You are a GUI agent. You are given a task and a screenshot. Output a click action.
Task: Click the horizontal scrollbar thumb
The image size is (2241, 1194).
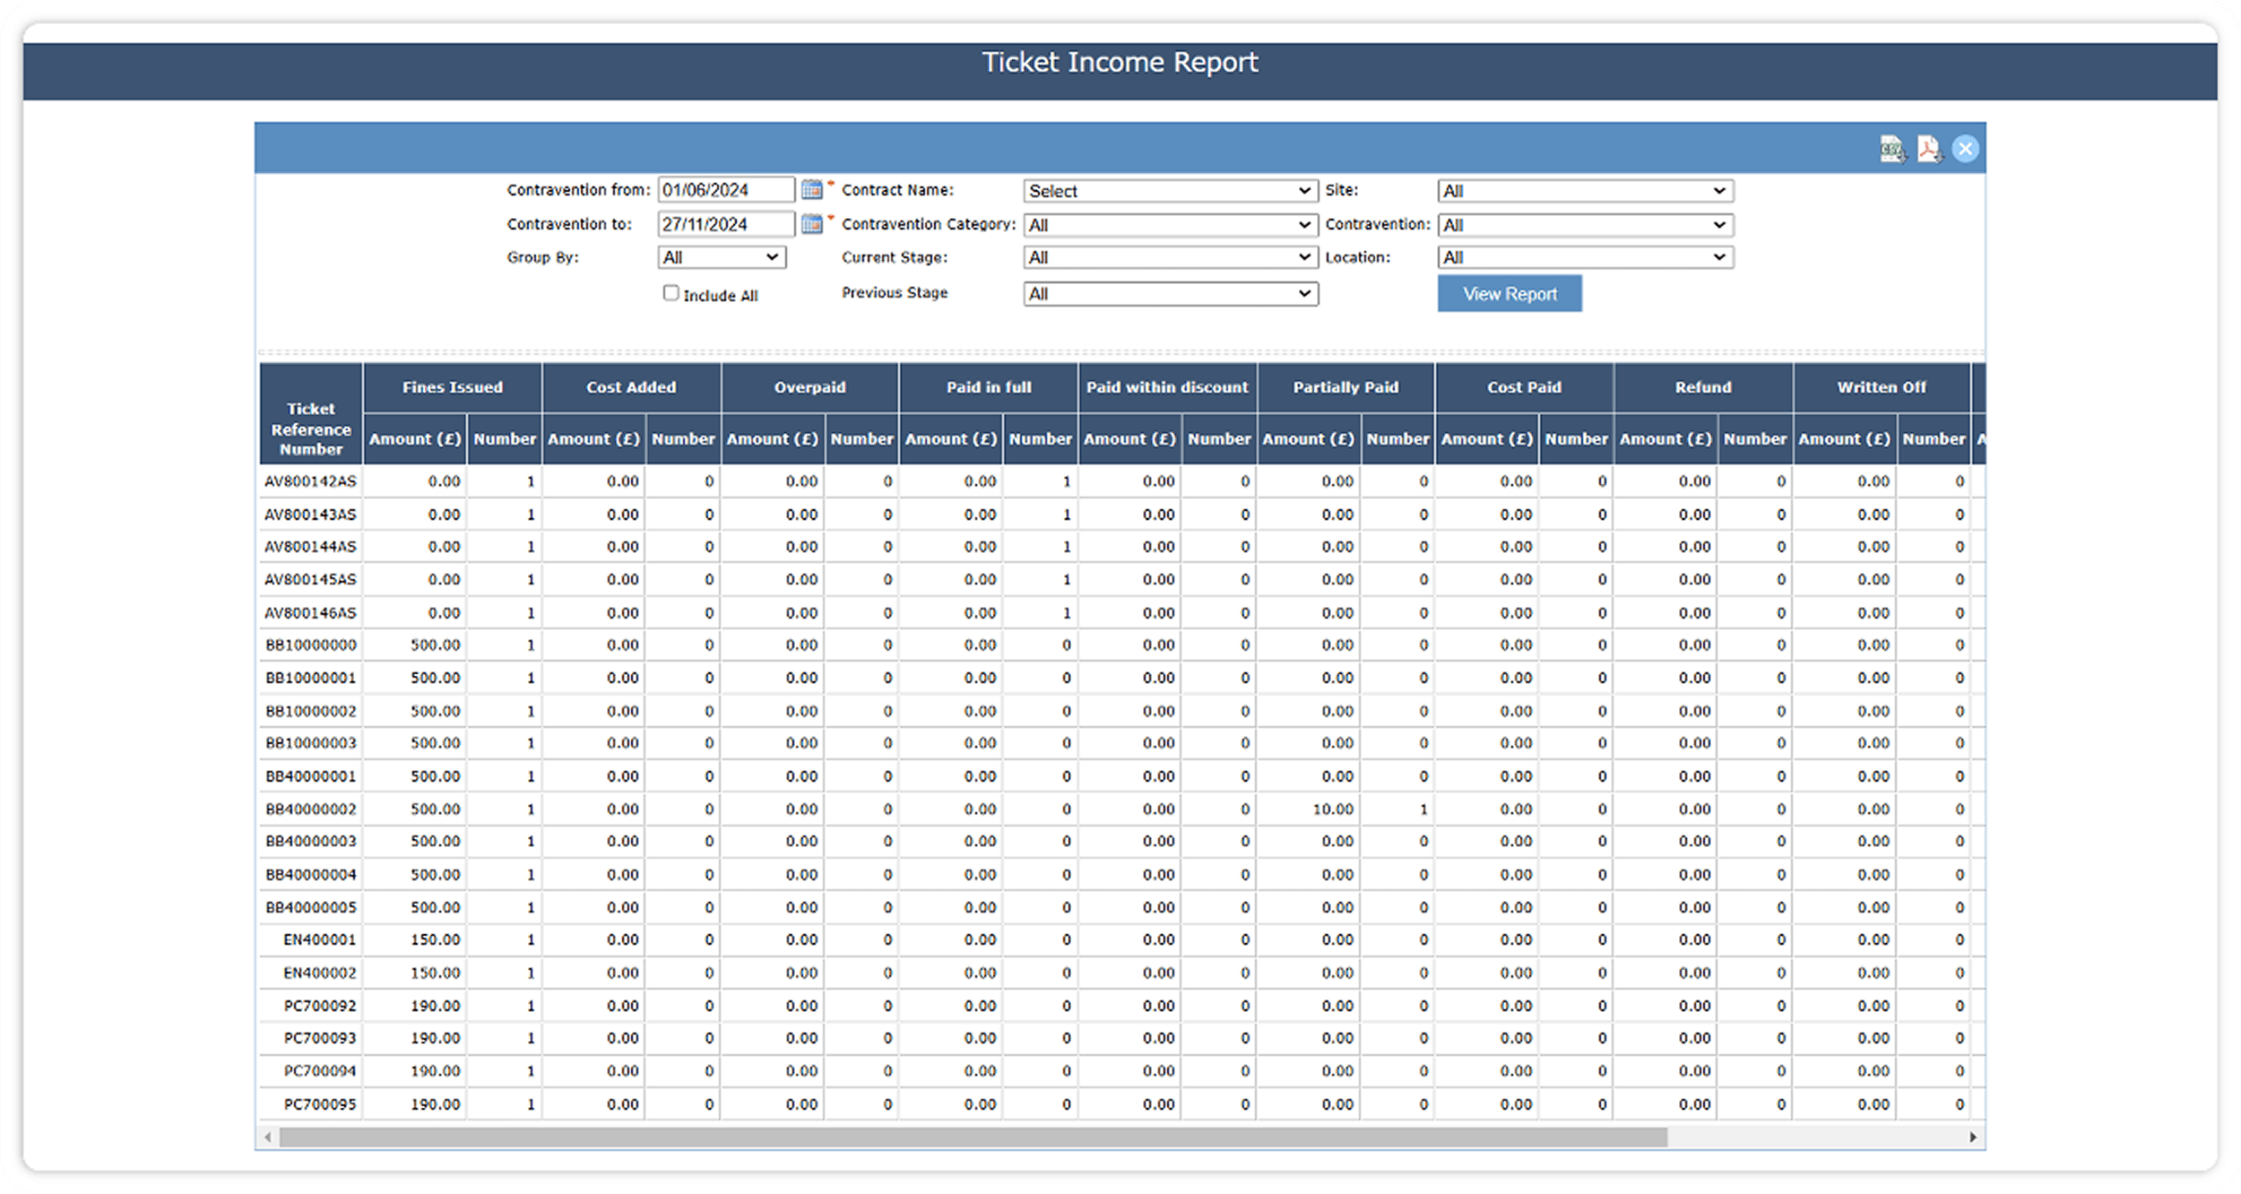click(x=973, y=1137)
